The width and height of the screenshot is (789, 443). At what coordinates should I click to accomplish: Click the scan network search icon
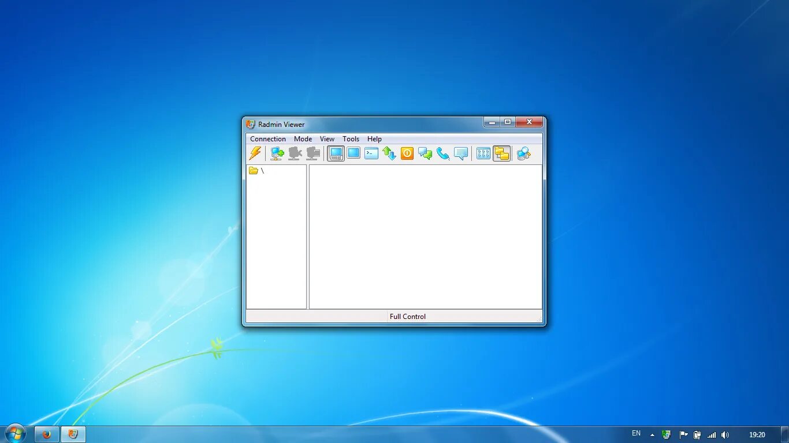[524, 153]
